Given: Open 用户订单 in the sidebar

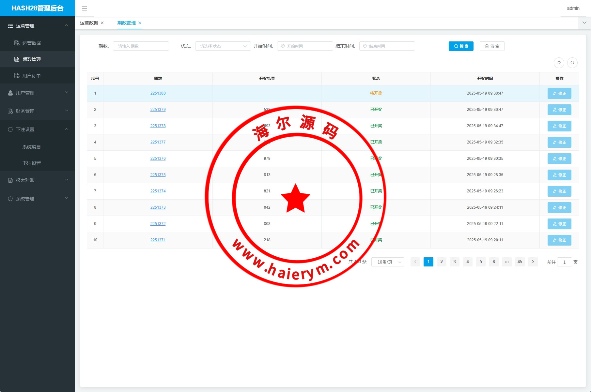Looking at the screenshot, I should tap(31, 76).
